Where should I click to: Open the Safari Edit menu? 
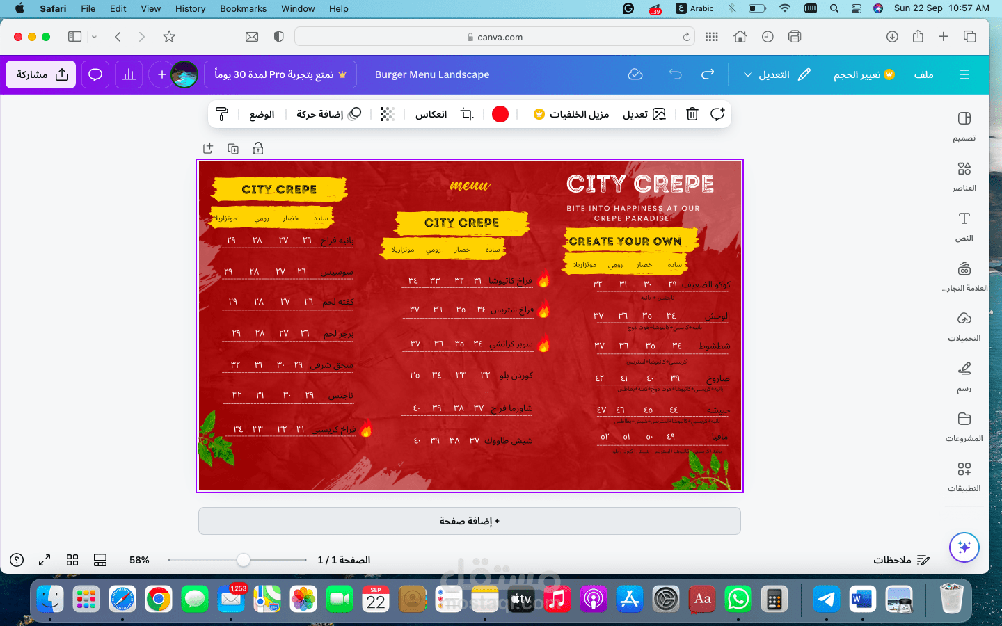click(x=118, y=8)
